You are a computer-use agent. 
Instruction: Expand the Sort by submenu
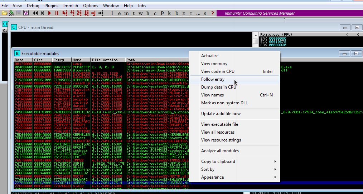click(x=234, y=169)
